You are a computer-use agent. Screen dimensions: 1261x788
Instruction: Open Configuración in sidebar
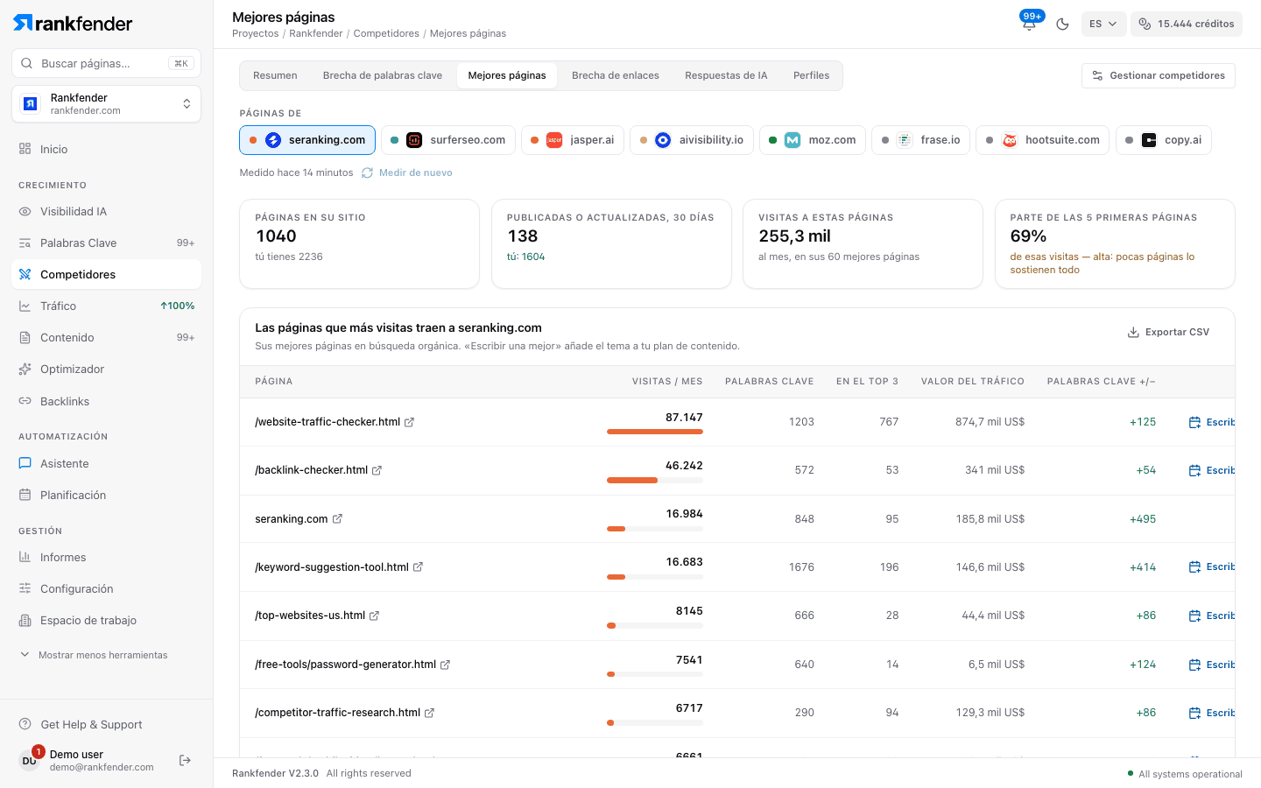pos(106,588)
